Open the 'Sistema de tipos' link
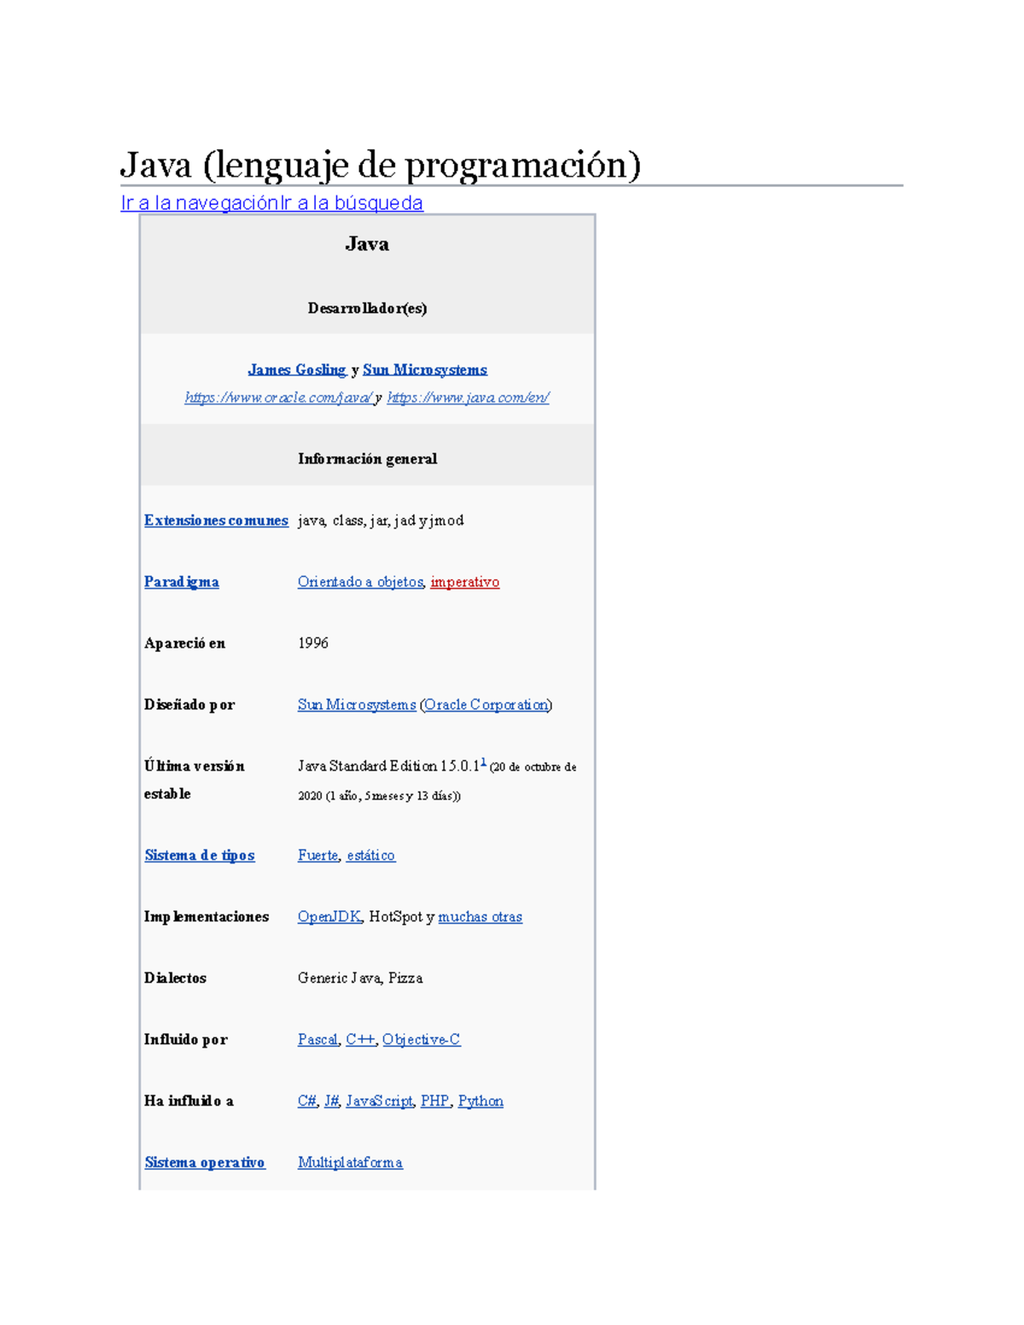The image size is (1024, 1325). click(x=199, y=855)
